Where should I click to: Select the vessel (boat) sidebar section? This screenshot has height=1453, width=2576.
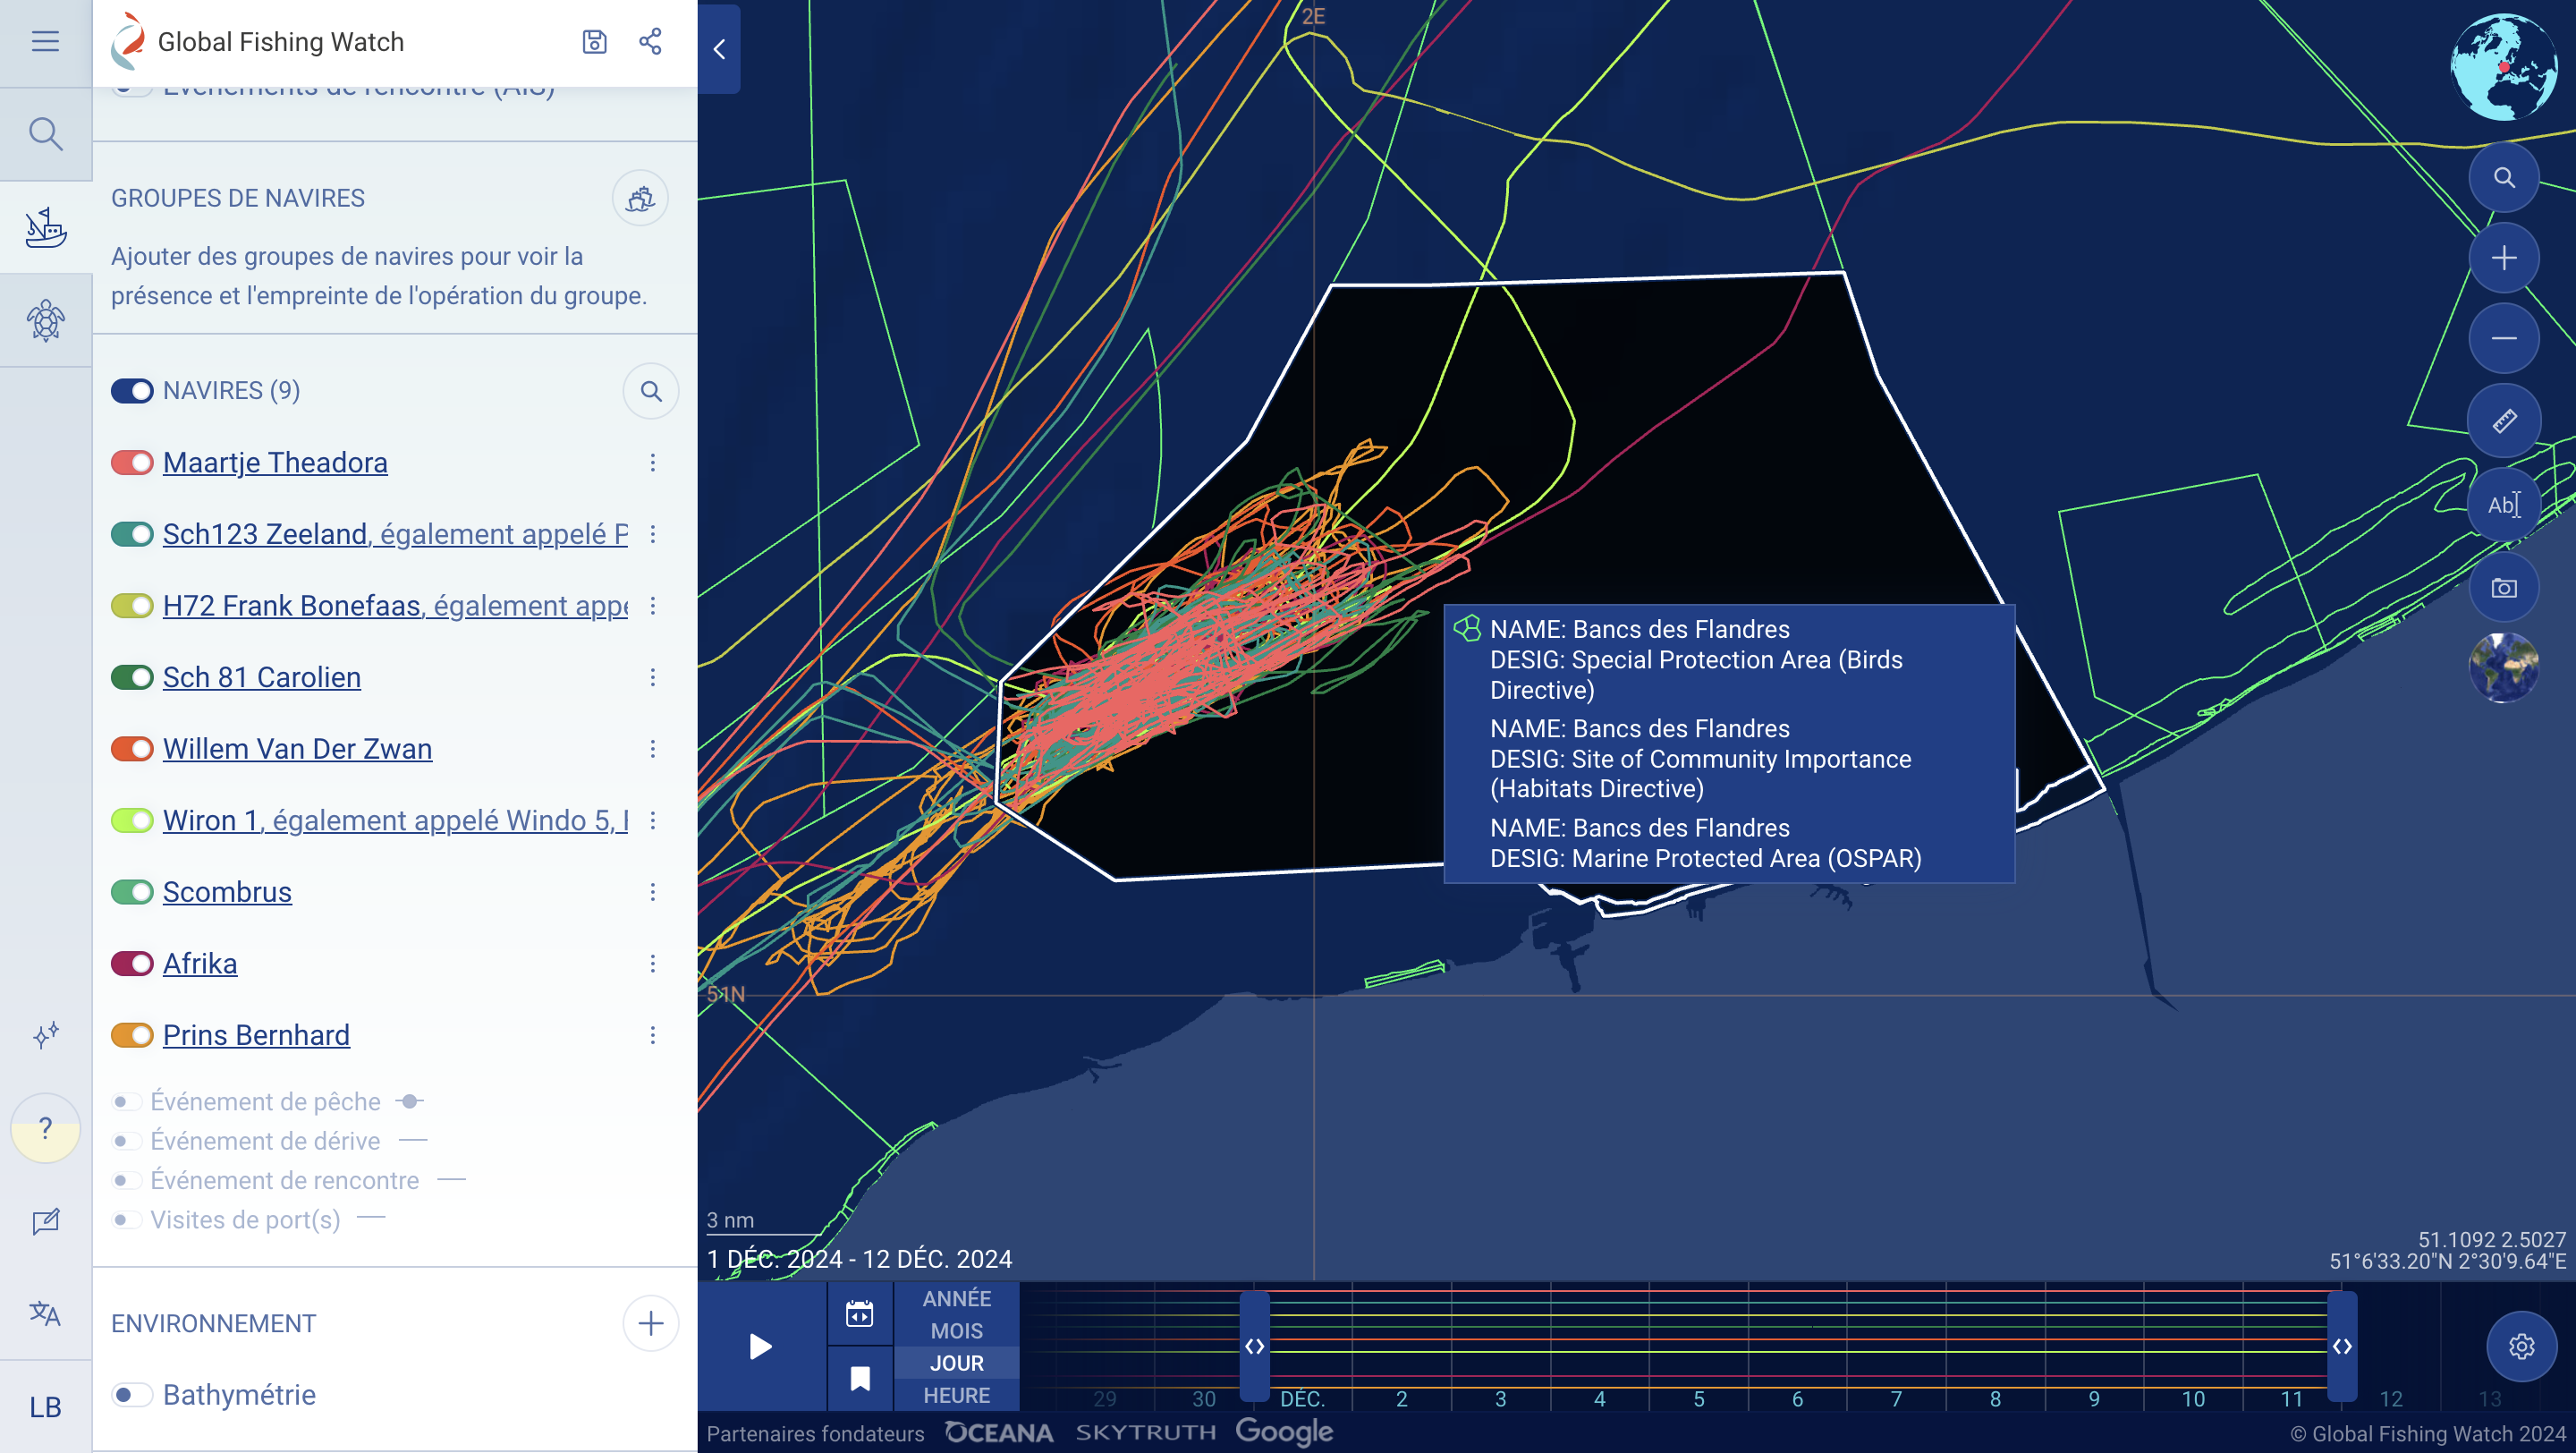tap(45, 228)
